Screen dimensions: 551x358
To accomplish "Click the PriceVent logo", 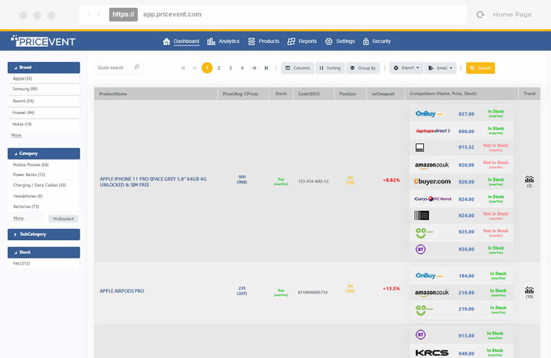I will click(43, 41).
